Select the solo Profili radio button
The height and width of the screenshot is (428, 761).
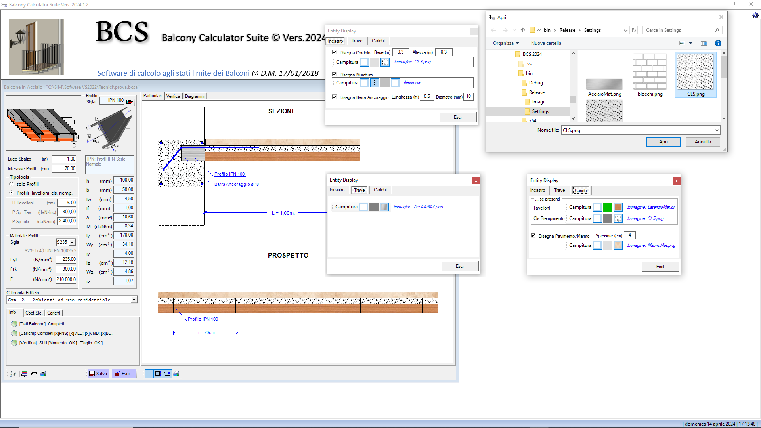point(11,184)
